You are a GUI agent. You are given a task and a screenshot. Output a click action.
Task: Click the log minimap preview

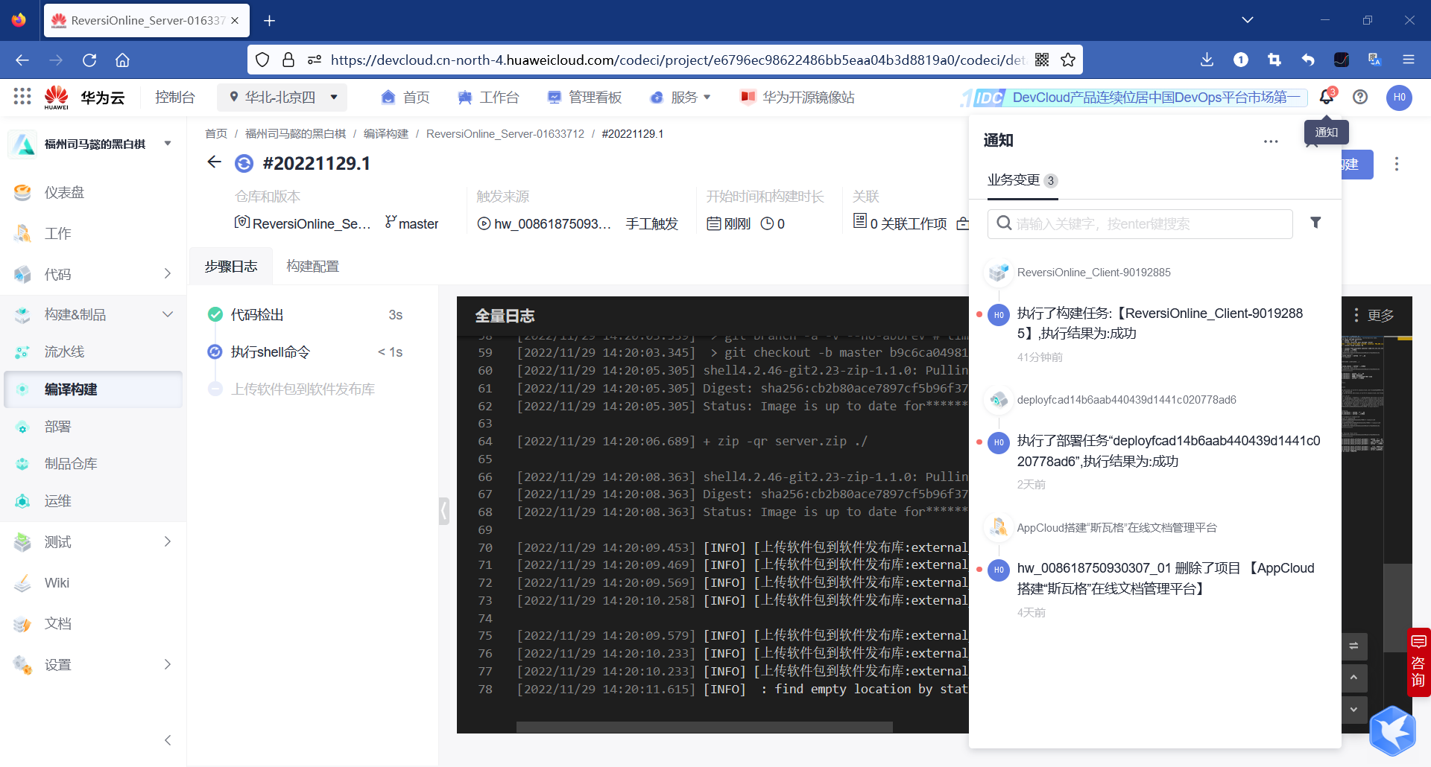click(1362, 395)
